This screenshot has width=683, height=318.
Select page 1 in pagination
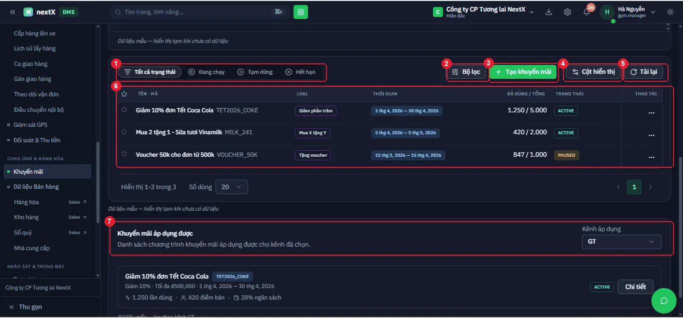coord(634,187)
